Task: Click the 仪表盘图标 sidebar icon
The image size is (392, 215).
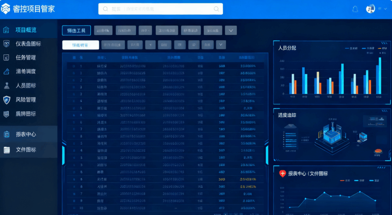Action: (6, 44)
